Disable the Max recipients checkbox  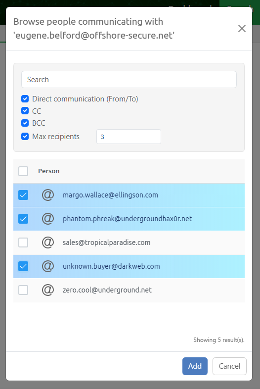(25, 137)
